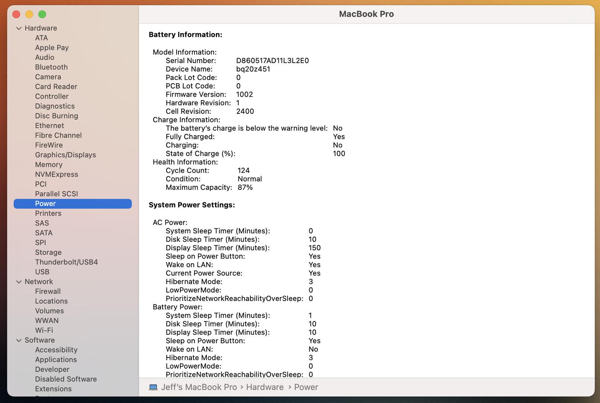This screenshot has width=600, height=403.
Task: Open Disabled Software section
Action: (x=66, y=379)
